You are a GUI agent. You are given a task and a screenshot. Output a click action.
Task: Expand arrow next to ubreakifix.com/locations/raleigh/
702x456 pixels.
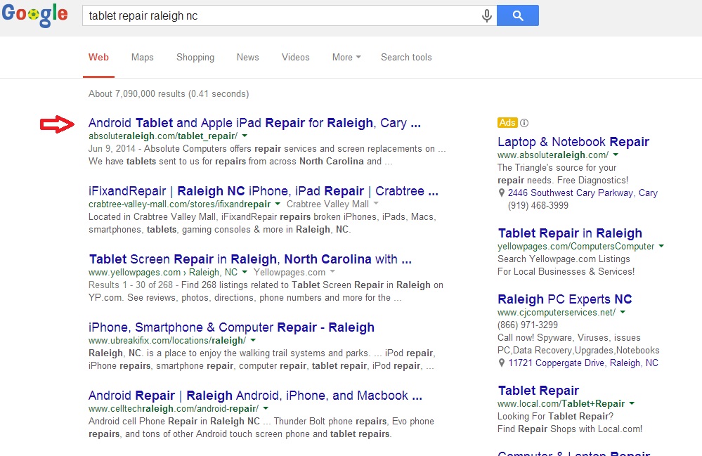253,340
